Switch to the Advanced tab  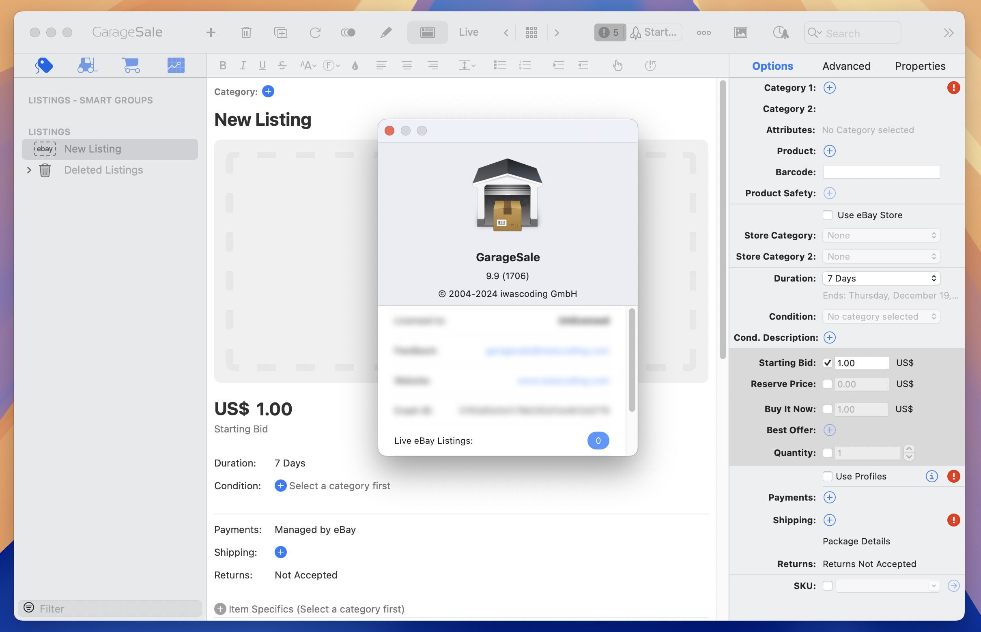coord(847,66)
